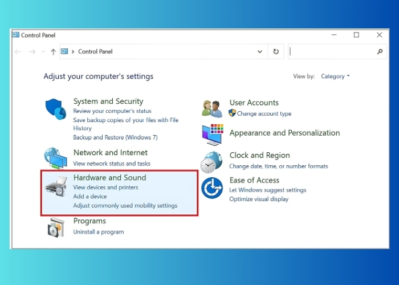Viewport: 399px width, 285px height.
Task: Click the User Accounts people icon
Action: tap(212, 108)
